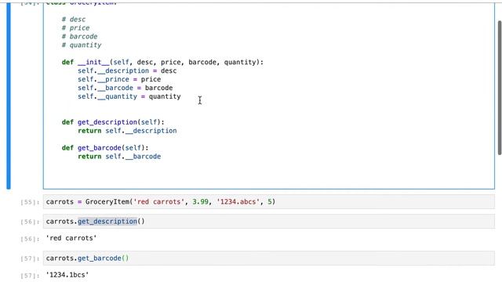Image resolution: width=502 pixels, height=282 pixels.
Task: Click the '1234.1bcs' output text
Action: (67, 275)
